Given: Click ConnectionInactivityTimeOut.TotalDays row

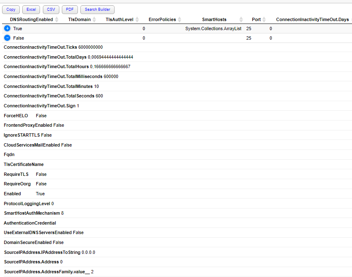Looking at the screenshot, I should [x=177, y=57].
